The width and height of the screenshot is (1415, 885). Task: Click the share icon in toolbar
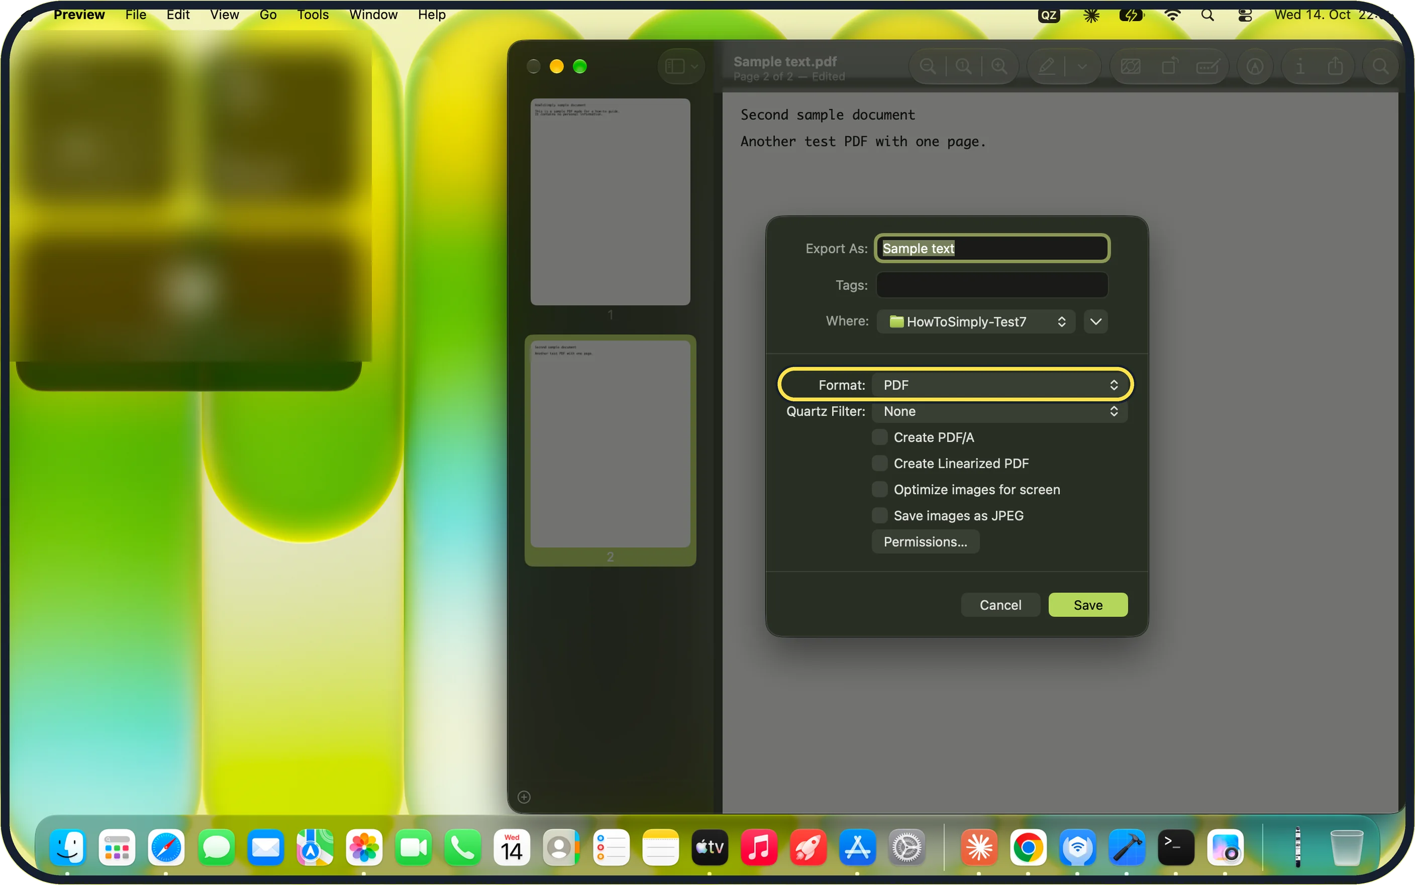click(1335, 66)
